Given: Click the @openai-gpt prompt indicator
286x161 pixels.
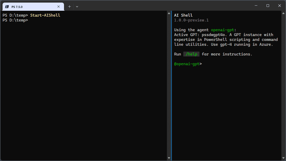Looking at the screenshot, I should [187, 64].
